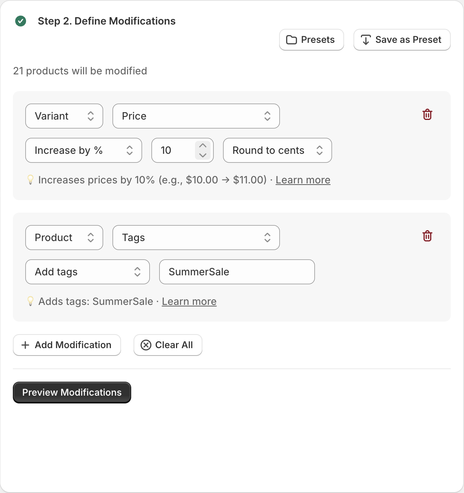
Task: Open the Price field dropdown
Action: tap(196, 116)
